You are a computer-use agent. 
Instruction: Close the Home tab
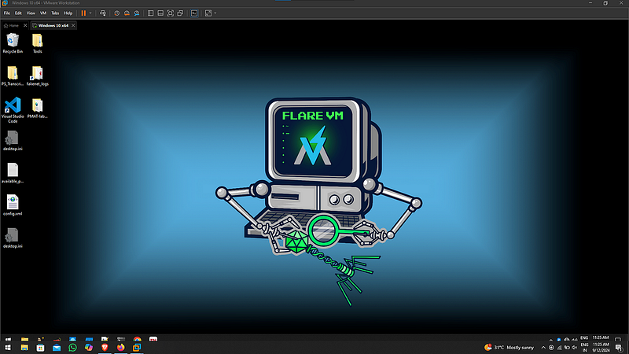coord(25,25)
